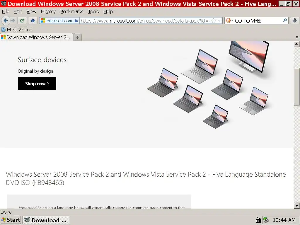The width and height of the screenshot is (300, 225).
Task: Click the padlock security icon
Action: point(76,21)
